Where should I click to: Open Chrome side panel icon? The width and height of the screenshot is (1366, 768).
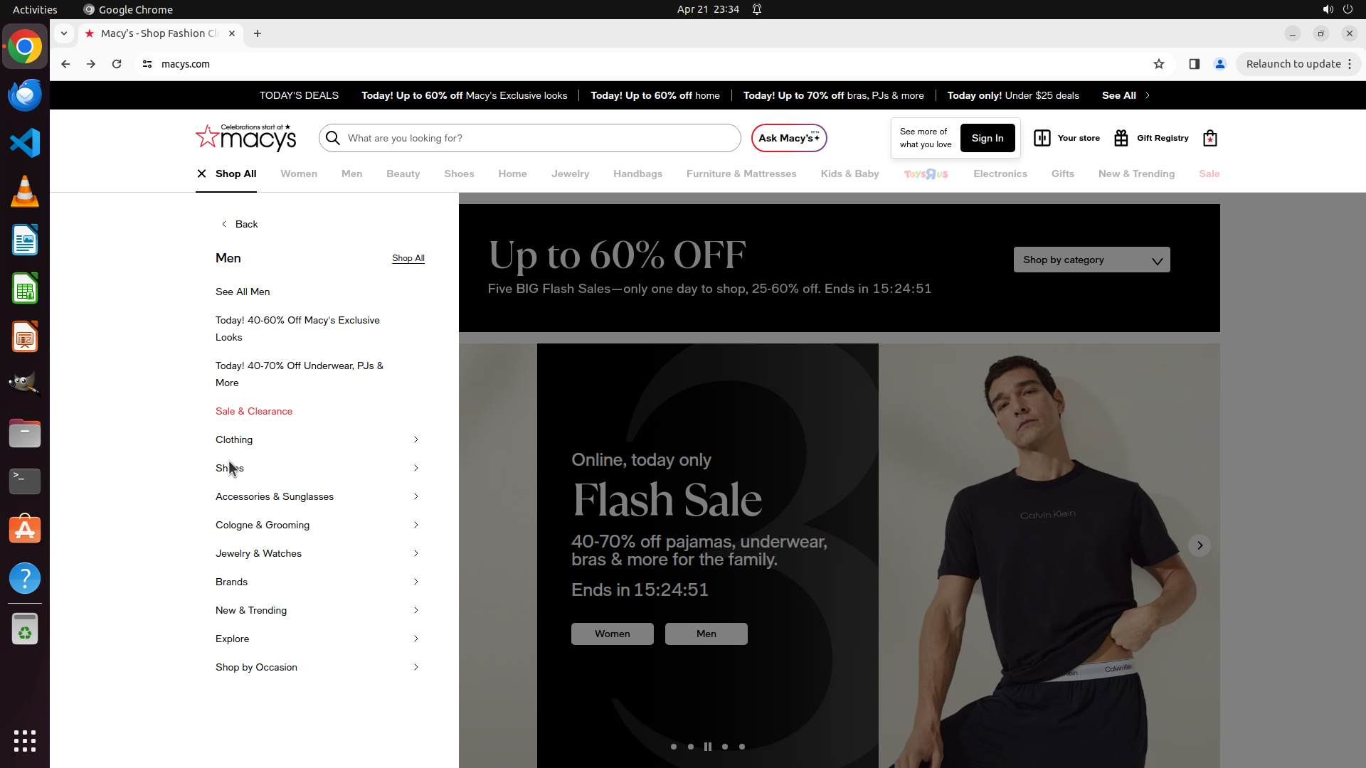click(1195, 64)
